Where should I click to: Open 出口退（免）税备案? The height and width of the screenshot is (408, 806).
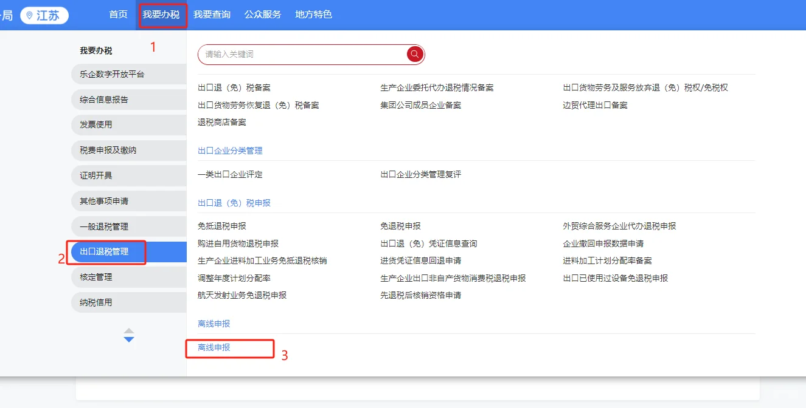click(234, 87)
